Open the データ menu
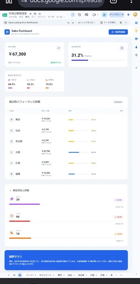 coord(51,17)
